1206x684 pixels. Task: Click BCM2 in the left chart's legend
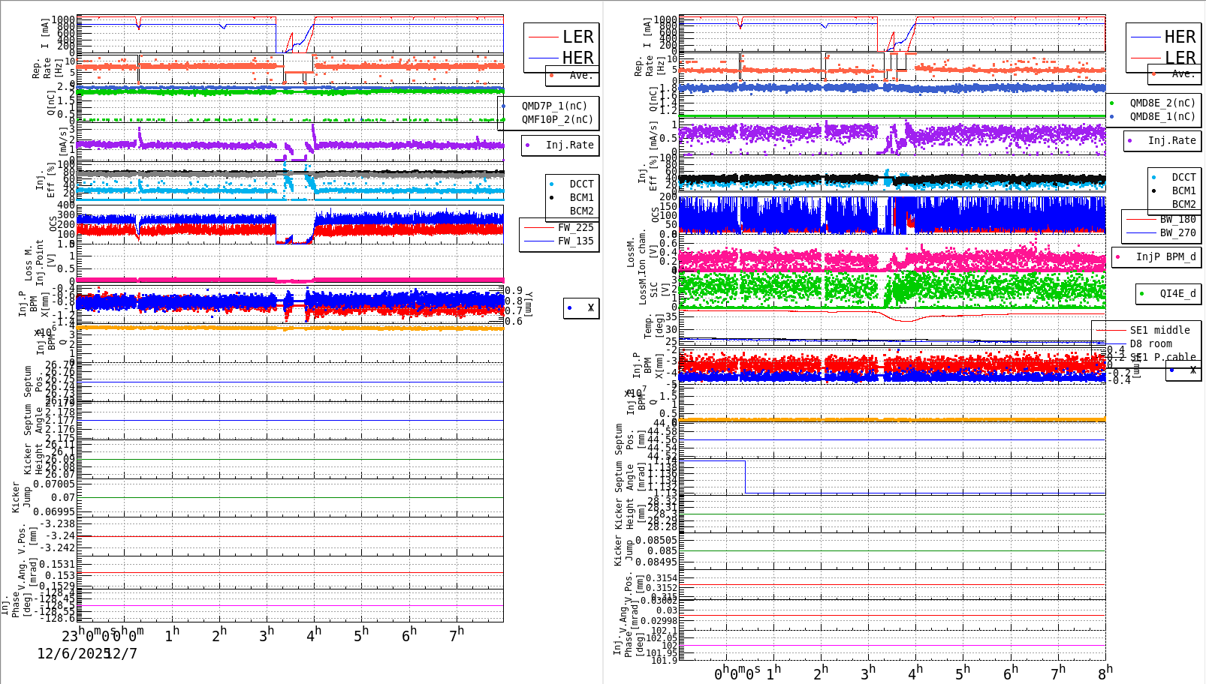click(581, 211)
